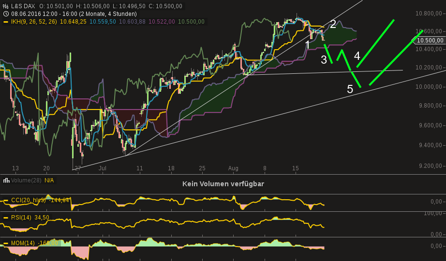The image size is (446, 261).
Task: Open IKH(9, 26, 52, 26) indicator settings
Action: pos(34,22)
